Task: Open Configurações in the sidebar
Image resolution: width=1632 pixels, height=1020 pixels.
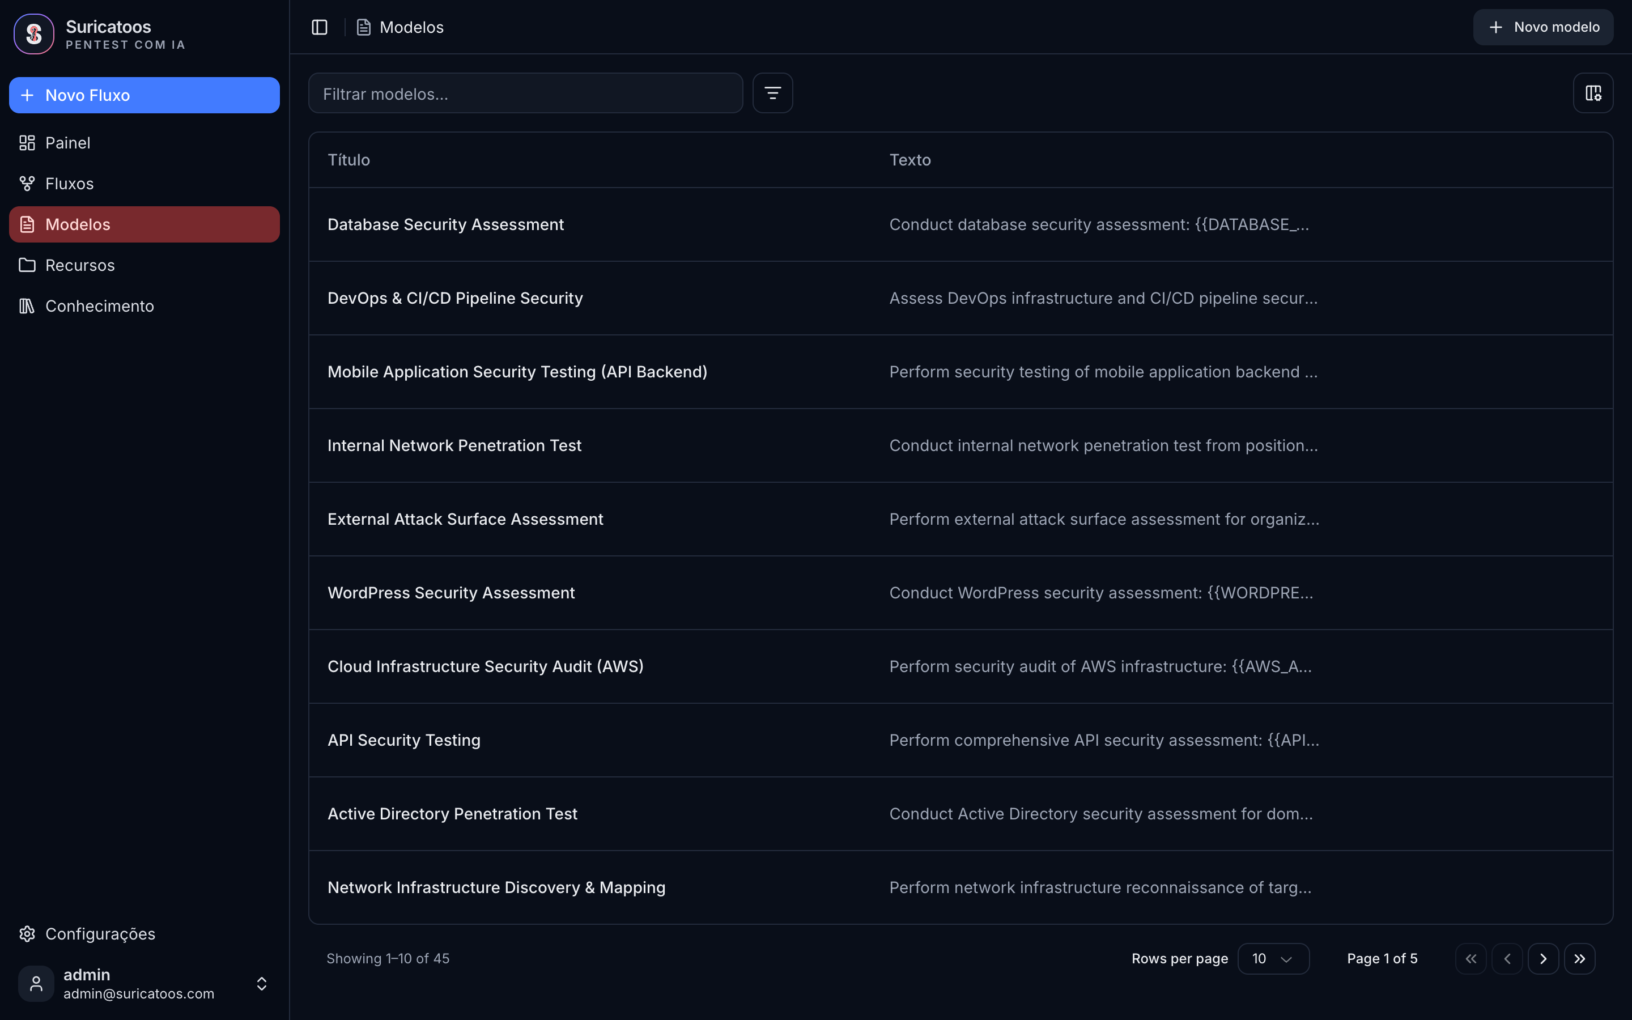Action: (x=144, y=934)
